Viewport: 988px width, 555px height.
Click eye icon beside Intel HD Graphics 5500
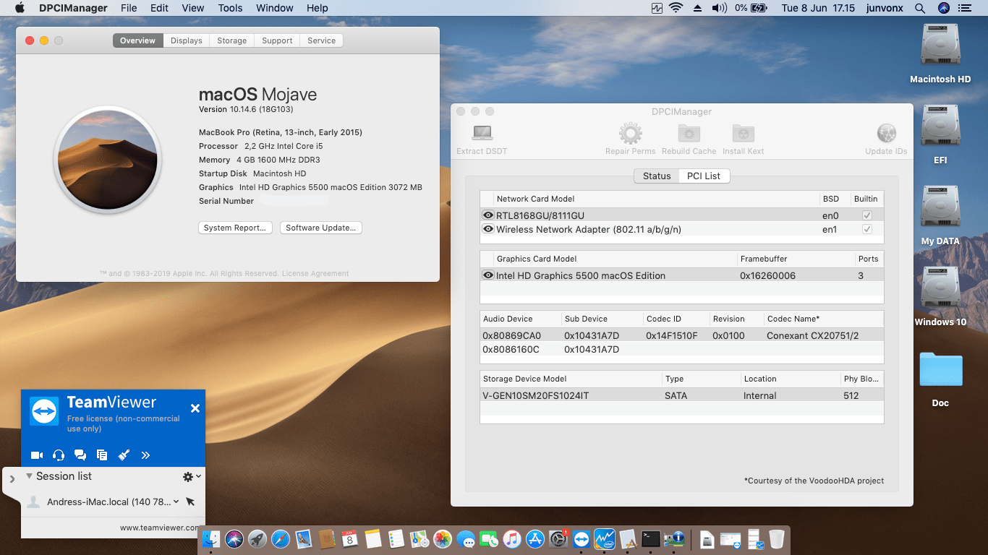click(488, 275)
